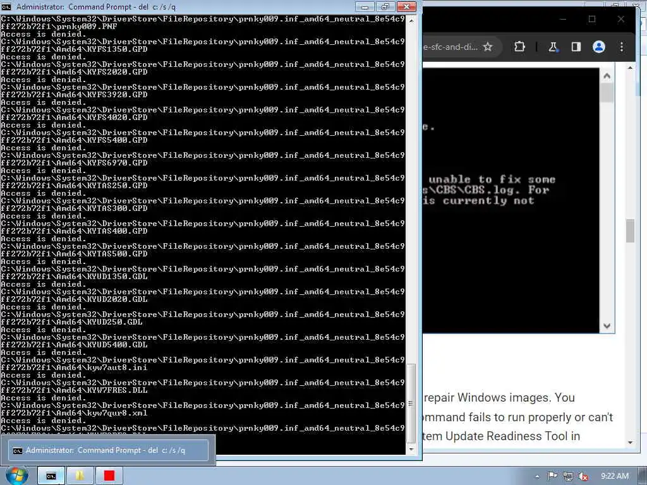Toggle the Chrome side panel icon

[x=576, y=47]
